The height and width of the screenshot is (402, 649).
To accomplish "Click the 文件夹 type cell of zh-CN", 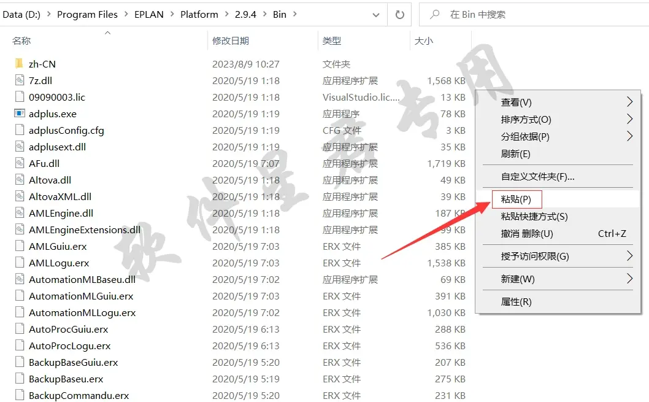I will click(336, 64).
